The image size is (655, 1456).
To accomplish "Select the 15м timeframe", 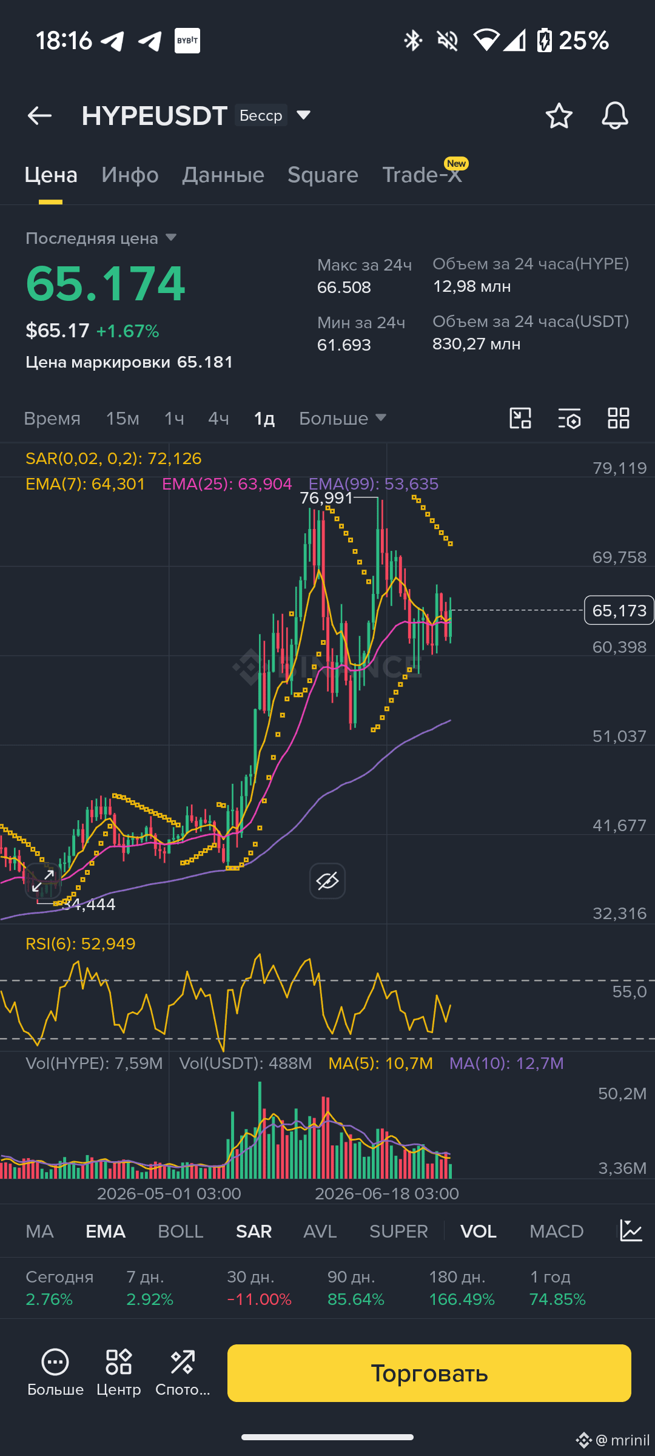I will [x=123, y=419].
